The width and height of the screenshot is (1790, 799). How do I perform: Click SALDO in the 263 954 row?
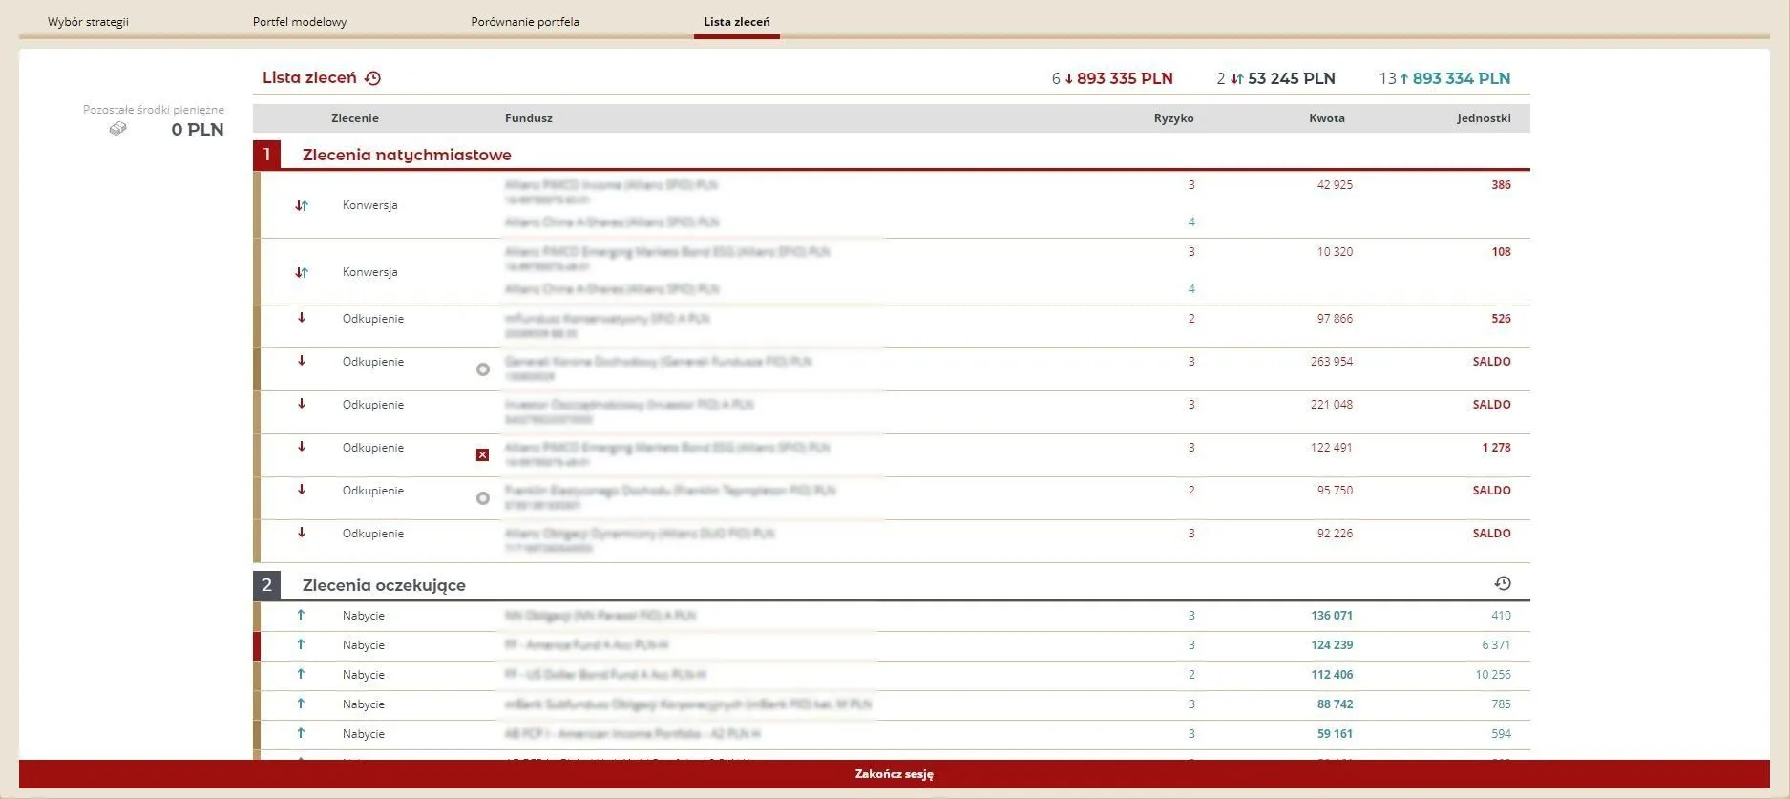click(x=1491, y=362)
